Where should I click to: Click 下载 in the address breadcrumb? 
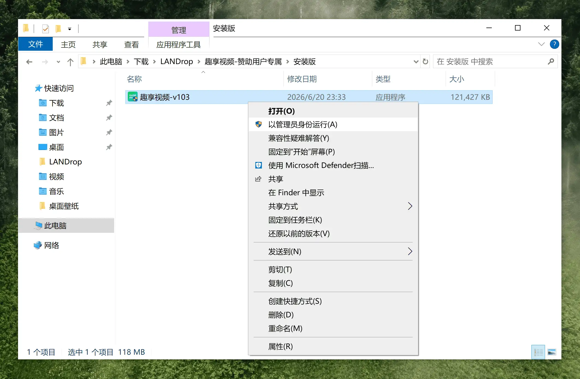[x=141, y=62]
